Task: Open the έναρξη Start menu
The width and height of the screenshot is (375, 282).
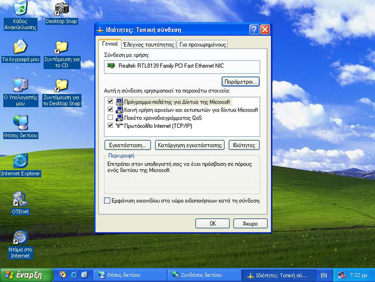Action: pyautogui.click(x=26, y=275)
